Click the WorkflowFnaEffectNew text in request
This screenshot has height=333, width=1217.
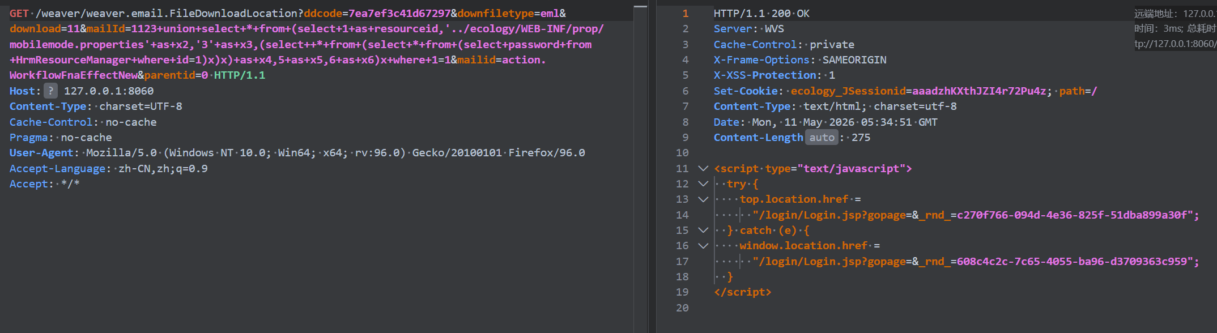tap(73, 75)
